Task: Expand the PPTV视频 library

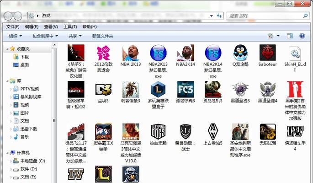Action: coord(11,89)
